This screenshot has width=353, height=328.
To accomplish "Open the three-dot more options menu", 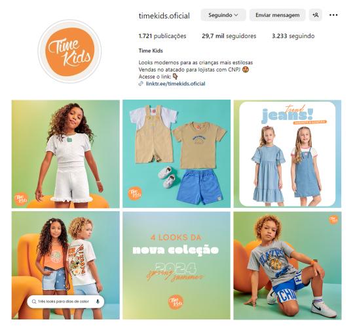I will [x=333, y=15].
